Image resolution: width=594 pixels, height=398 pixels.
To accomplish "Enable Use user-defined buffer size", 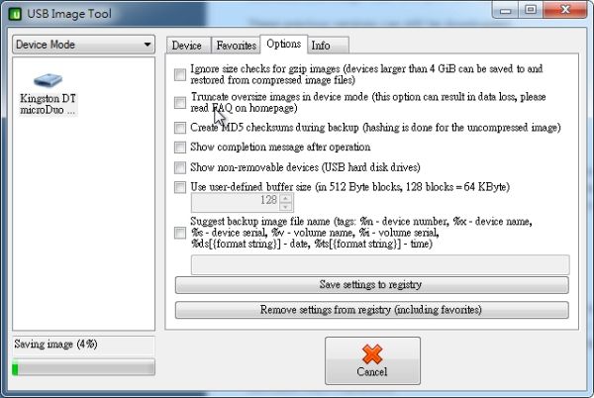I will pyautogui.click(x=180, y=187).
